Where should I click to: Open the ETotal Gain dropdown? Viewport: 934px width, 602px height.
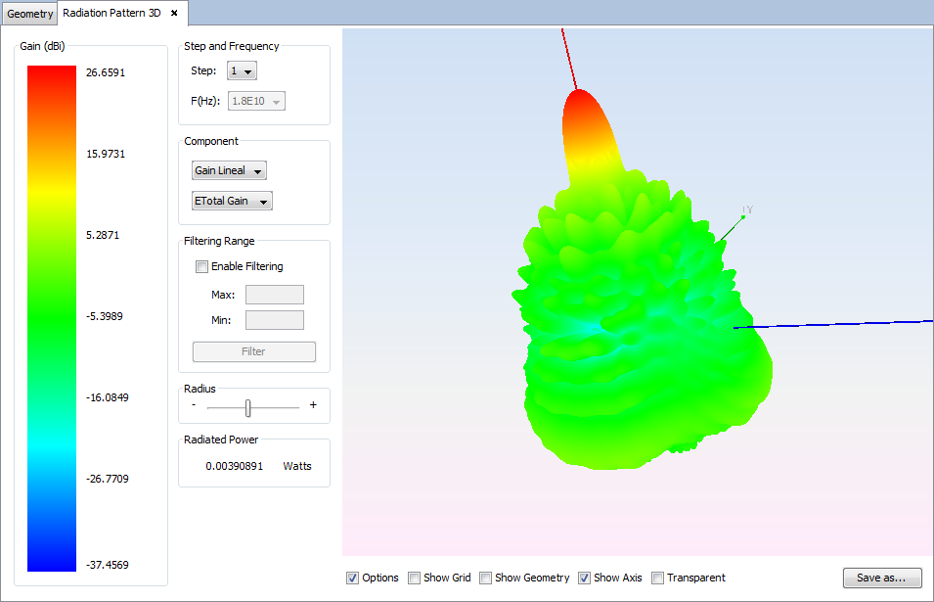click(233, 202)
